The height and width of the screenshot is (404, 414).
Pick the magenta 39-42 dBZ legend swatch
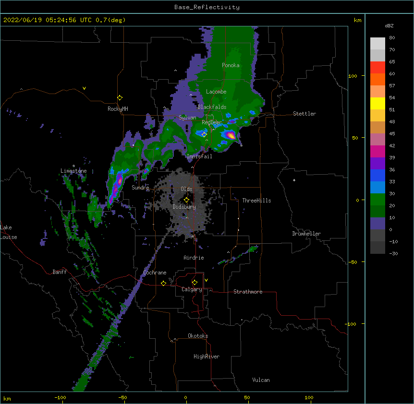pyautogui.click(x=377, y=151)
